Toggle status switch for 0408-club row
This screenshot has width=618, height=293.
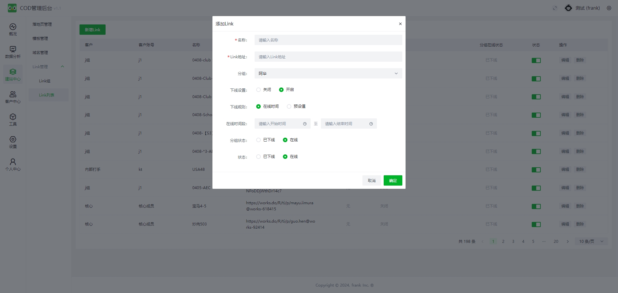point(536,60)
